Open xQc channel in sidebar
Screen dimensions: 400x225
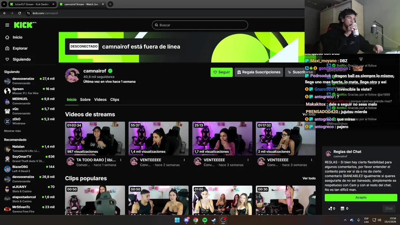click(x=29, y=111)
